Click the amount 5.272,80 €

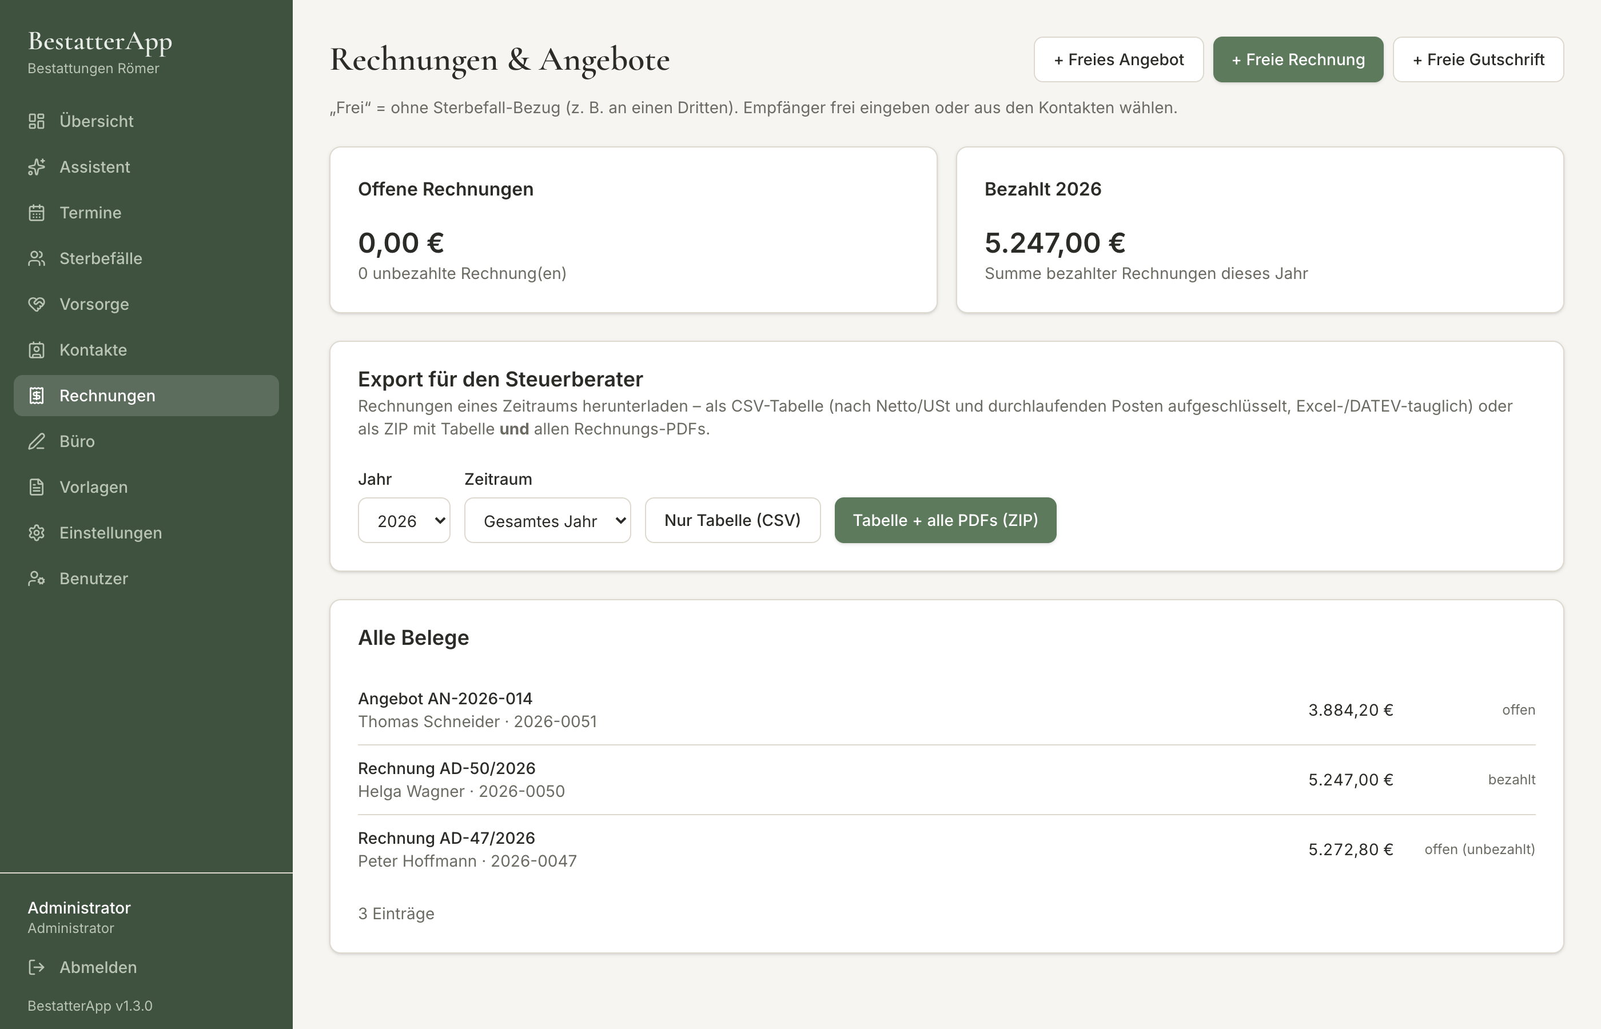(x=1351, y=849)
